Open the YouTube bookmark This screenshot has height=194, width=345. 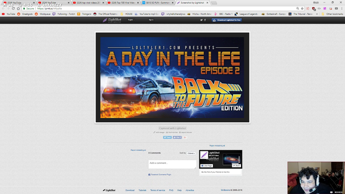9,14
